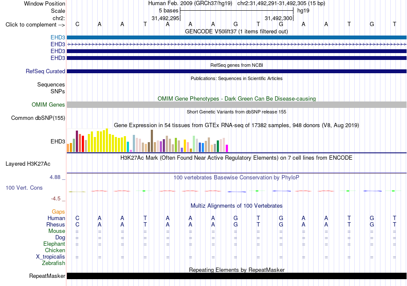This screenshot has height=286, width=407.
Task: Click the RepeatMasker track label
Action: pos(47,276)
